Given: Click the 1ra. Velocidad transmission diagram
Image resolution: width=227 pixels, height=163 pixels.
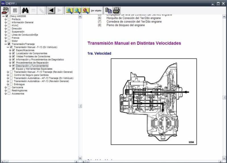Looking at the screenshot, I should click(x=154, y=101).
